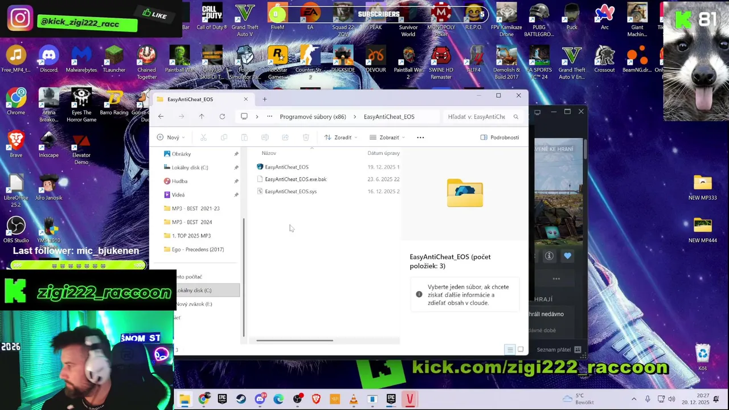Open the TLauncher desktop icon

(x=114, y=59)
